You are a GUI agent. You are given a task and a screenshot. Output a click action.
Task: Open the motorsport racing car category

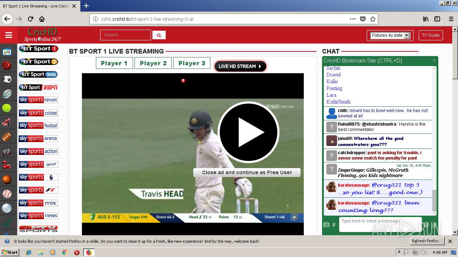point(7,122)
